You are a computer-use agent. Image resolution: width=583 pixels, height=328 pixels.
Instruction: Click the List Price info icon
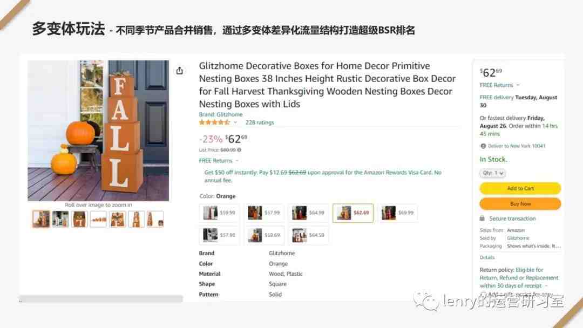coord(239,150)
